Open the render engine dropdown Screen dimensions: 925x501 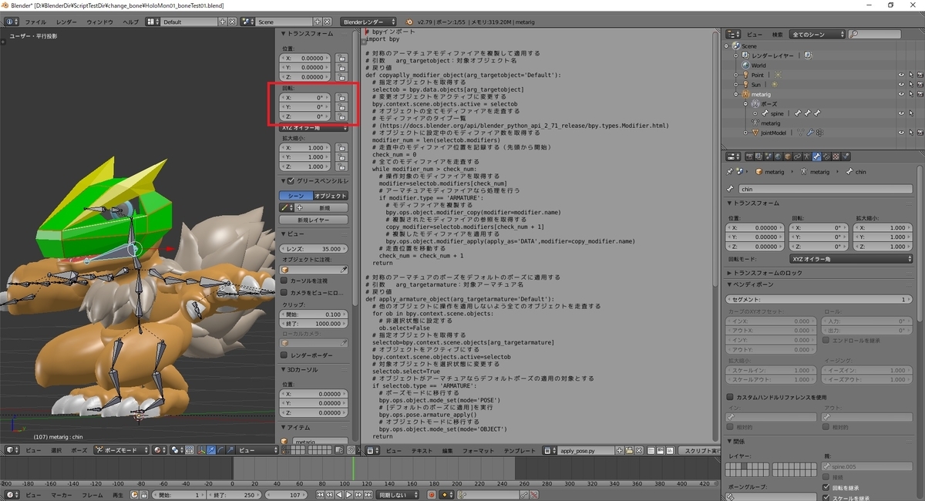click(x=369, y=22)
